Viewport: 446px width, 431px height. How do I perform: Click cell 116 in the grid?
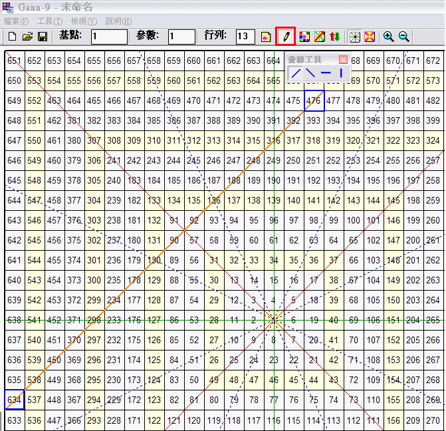point(274,420)
